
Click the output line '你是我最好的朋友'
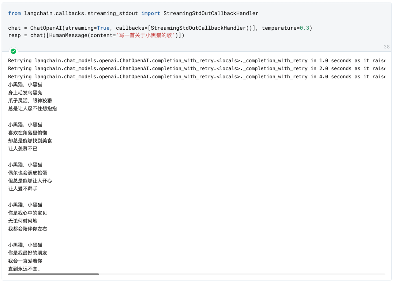[28, 253]
